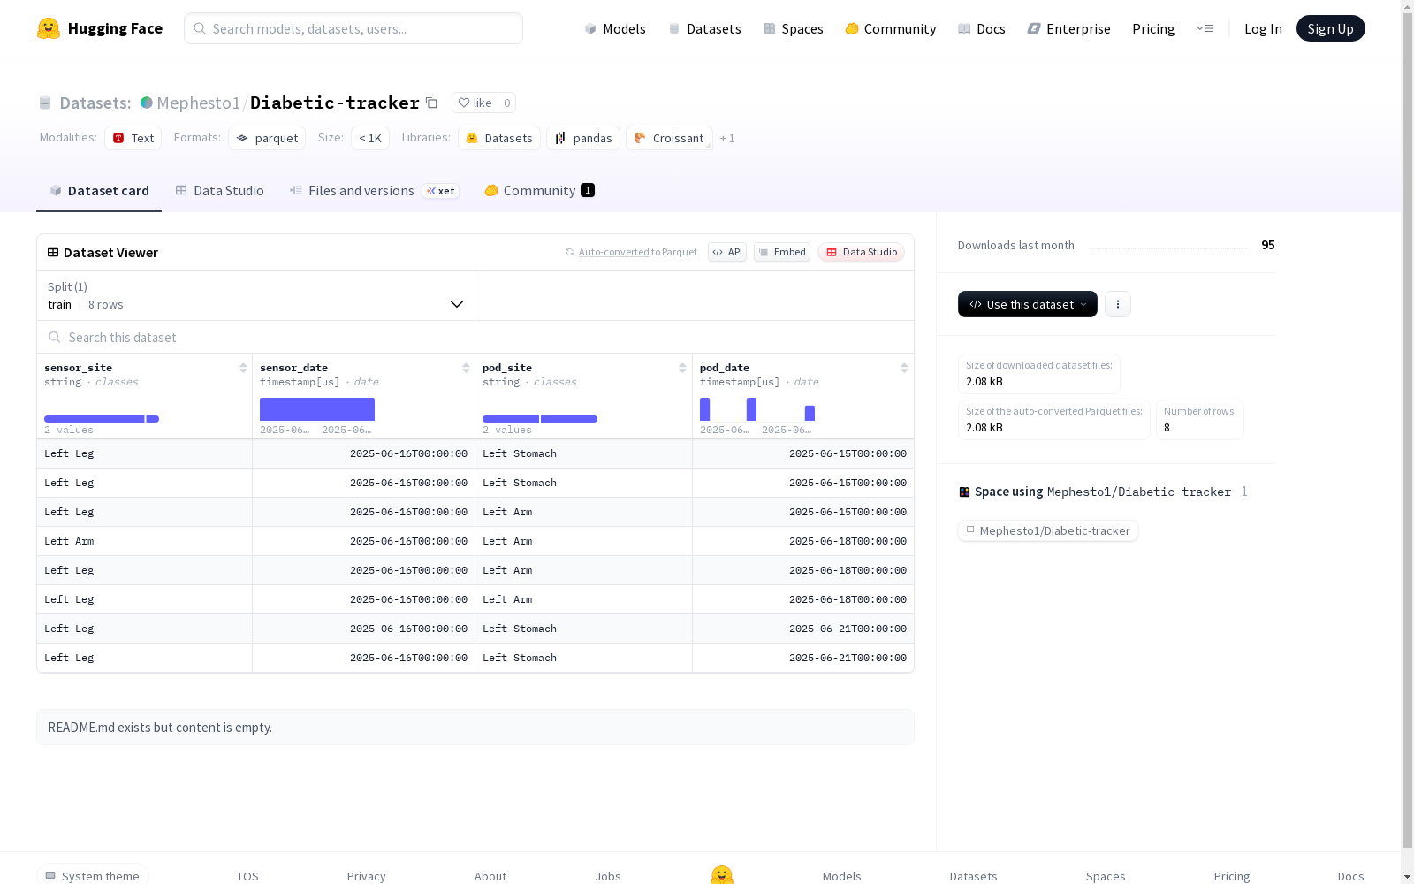Show additional libraries with +1

(727, 139)
